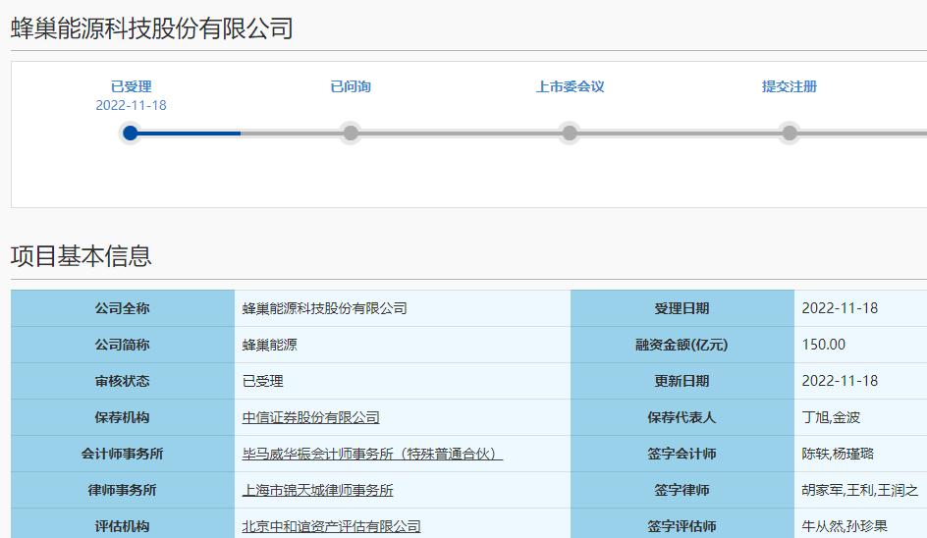Screen dimensions: 927x538
Task: Click the 项目基本信息 section heading
Action: pyautogui.click(x=81, y=256)
